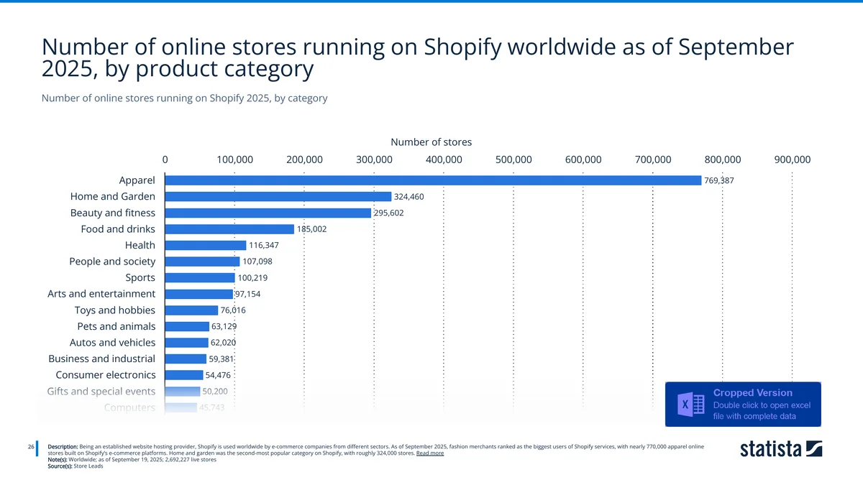The height and width of the screenshot is (485, 863).
Task: Select the Apparel bar in the chart
Action: pyautogui.click(x=431, y=180)
